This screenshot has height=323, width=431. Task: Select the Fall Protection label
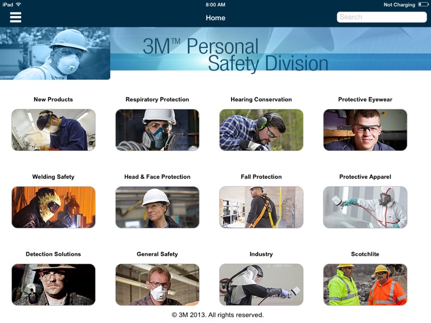[x=261, y=177]
